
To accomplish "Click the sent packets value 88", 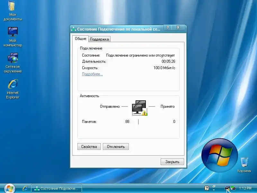I will (x=127, y=122).
